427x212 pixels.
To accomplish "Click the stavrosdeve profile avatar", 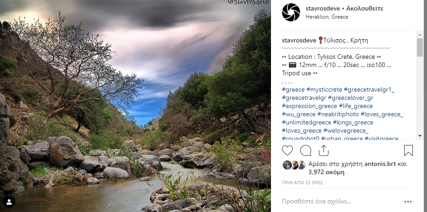I will 291,12.
